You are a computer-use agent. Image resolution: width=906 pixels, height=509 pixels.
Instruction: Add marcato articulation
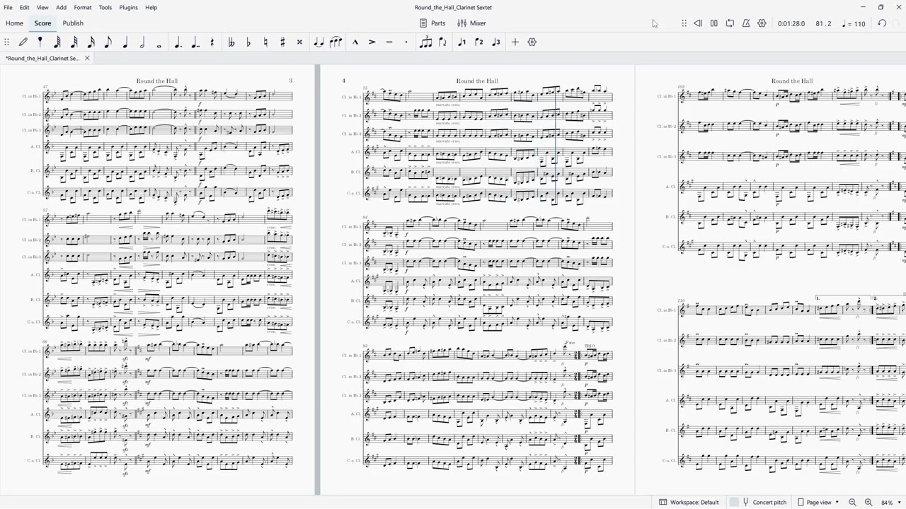(355, 42)
